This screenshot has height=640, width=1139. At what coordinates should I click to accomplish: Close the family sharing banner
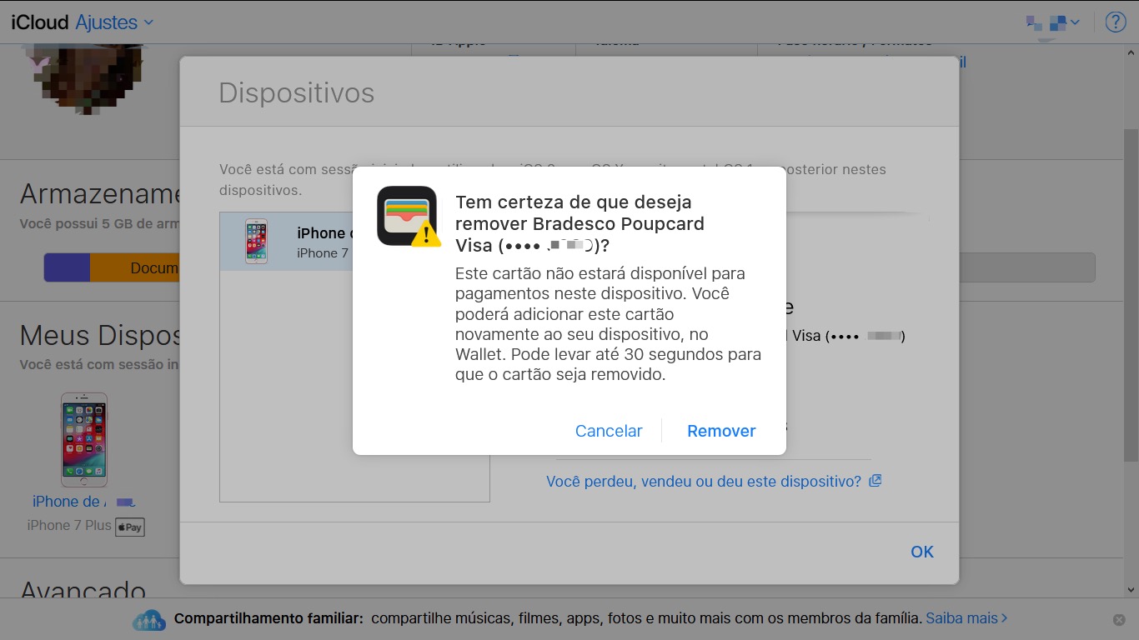point(1119,620)
